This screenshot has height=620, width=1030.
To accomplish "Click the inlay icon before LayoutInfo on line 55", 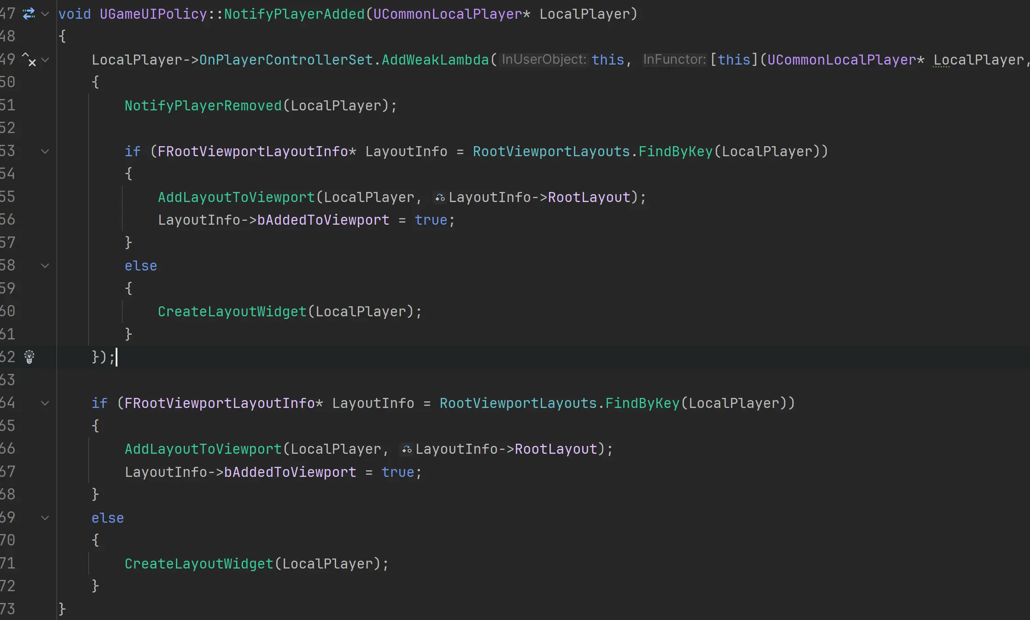I will coord(439,198).
